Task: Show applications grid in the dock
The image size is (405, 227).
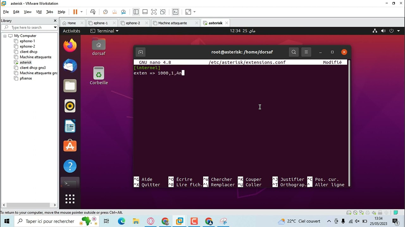Action: [x=70, y=199]
